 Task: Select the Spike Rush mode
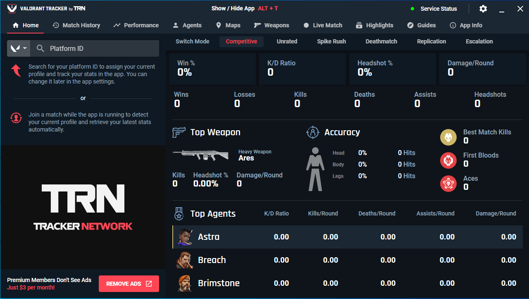pyautogui.click(x=331, y=41)
